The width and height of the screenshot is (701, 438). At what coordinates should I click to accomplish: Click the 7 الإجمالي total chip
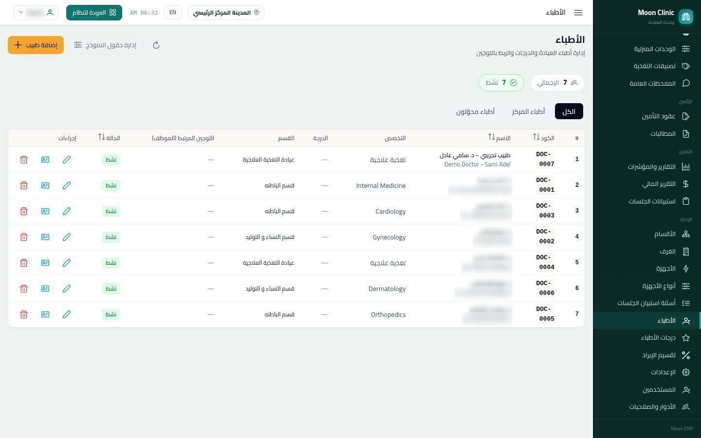557,83
